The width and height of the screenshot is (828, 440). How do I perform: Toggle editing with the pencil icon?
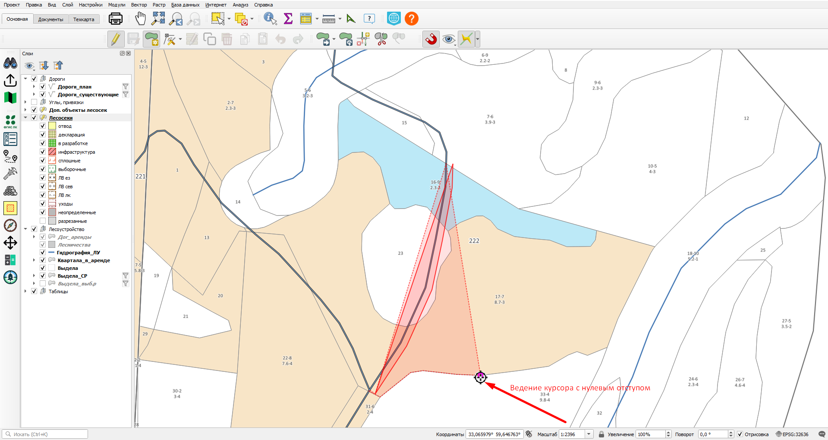pyautogui.click(x=116, y=39)
